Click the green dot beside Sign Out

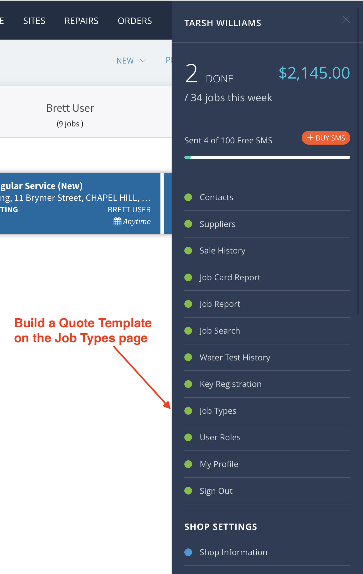[x=188, y=491]
